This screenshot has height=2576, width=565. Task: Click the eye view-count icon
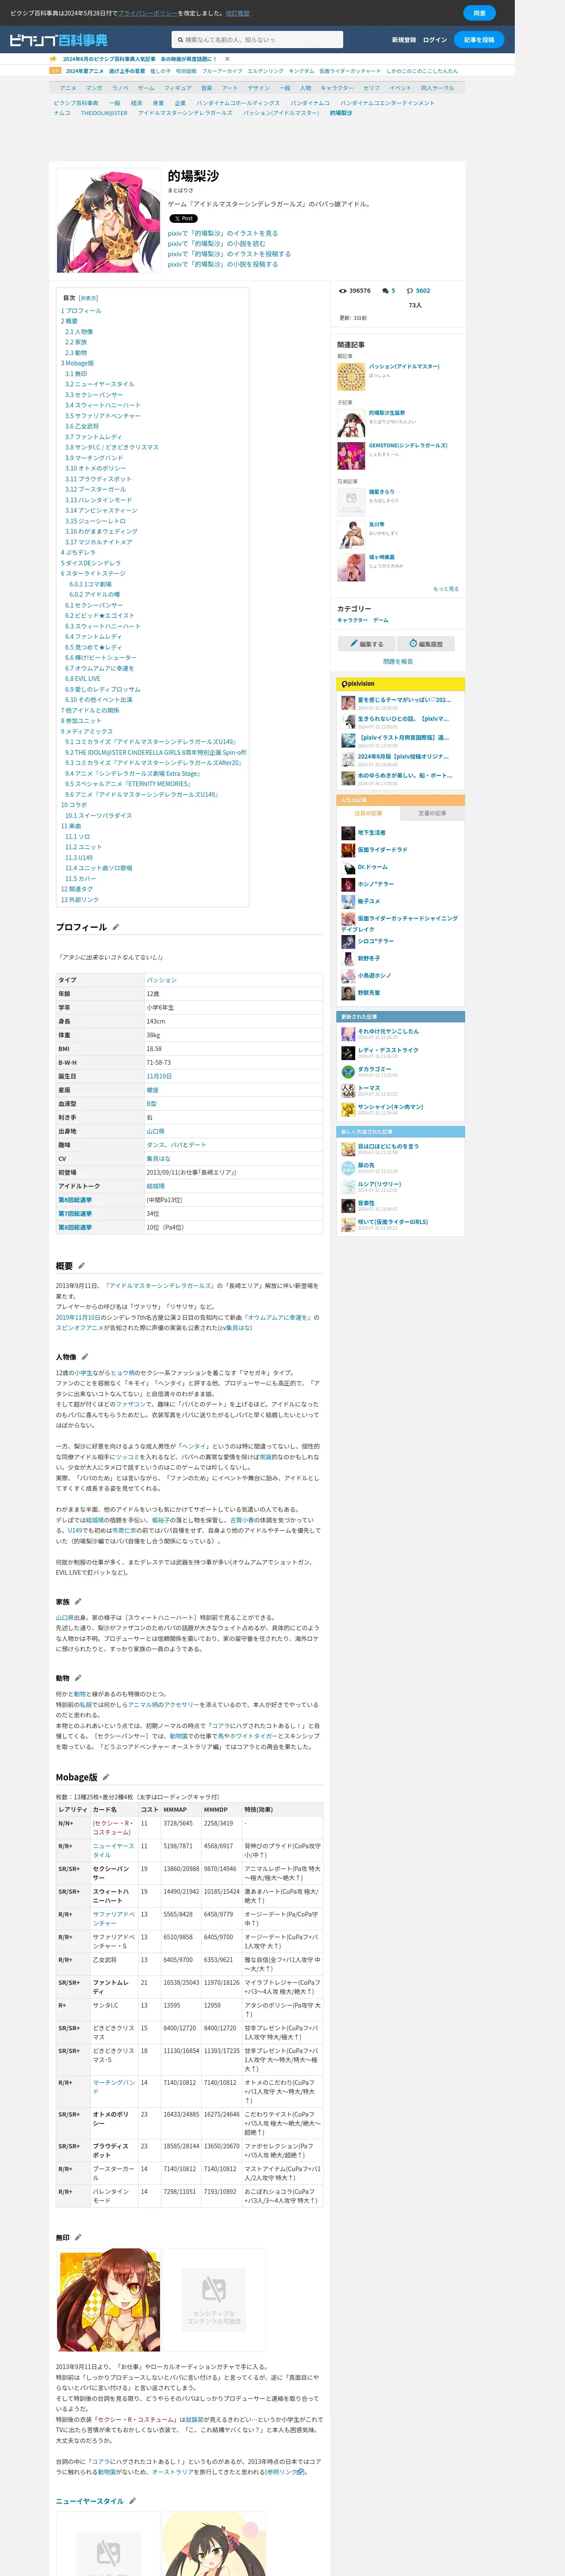343,291
